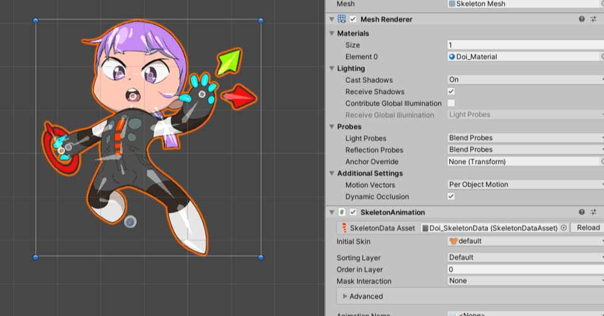
Task: Collapse the Materials section
Action: tap(332, 33)
